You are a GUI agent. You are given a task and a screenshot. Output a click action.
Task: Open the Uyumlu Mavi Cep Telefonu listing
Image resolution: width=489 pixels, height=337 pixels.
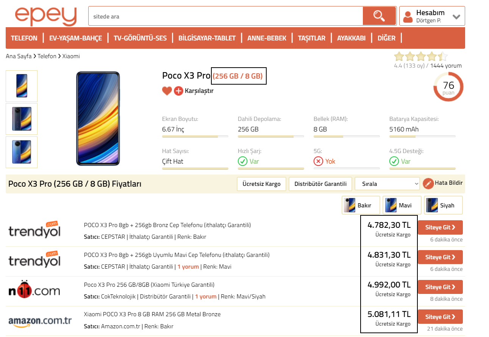tap(177, 255)
